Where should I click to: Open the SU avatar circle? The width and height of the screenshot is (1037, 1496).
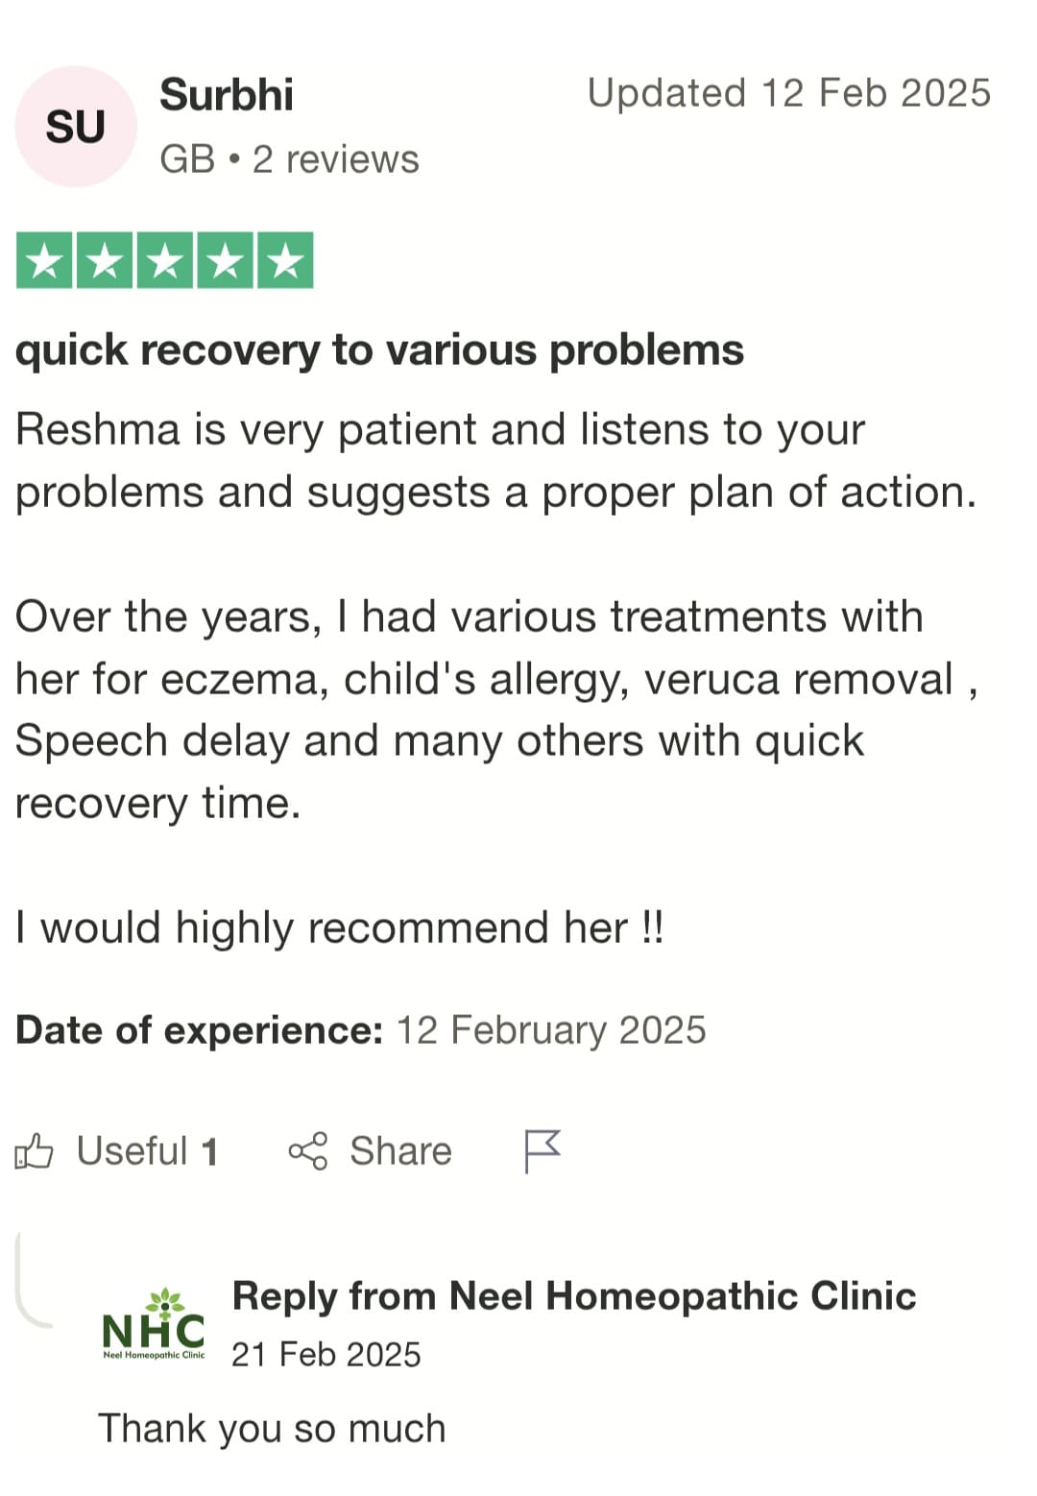click(76, 127)
